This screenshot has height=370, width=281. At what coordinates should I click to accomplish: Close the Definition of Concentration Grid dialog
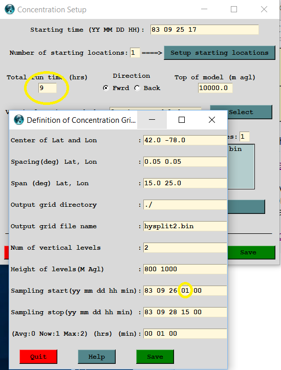(x=212, y=120)
